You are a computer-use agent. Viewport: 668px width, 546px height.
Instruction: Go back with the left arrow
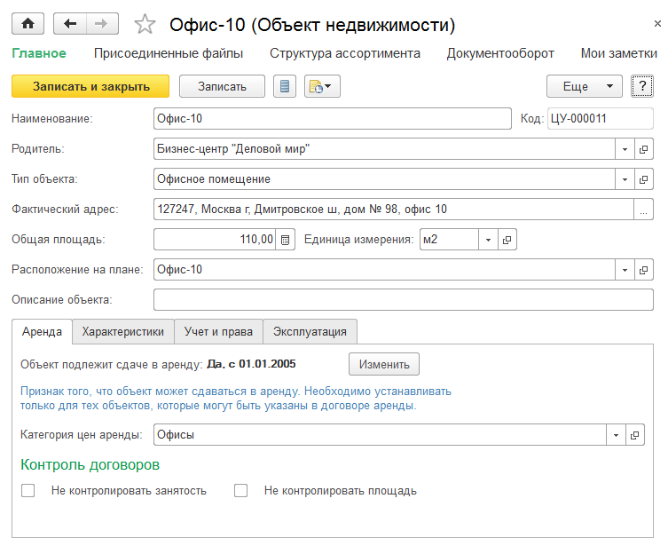(70, 24)
